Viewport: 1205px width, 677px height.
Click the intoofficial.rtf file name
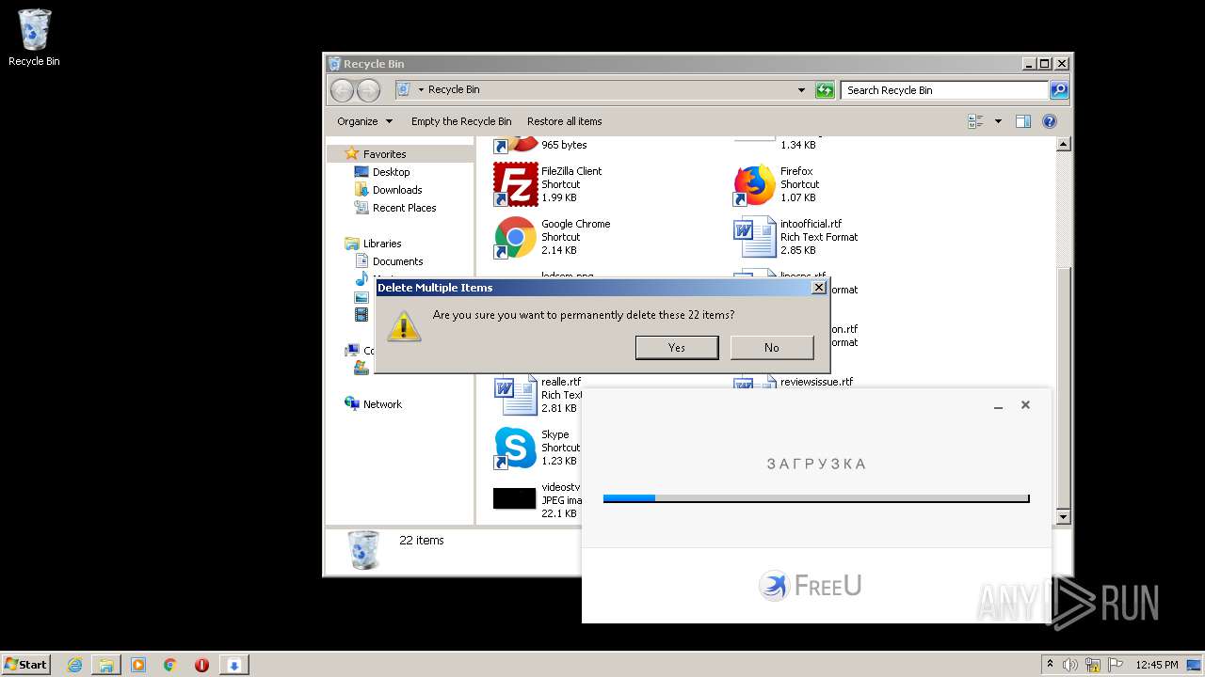pos(811,224)
